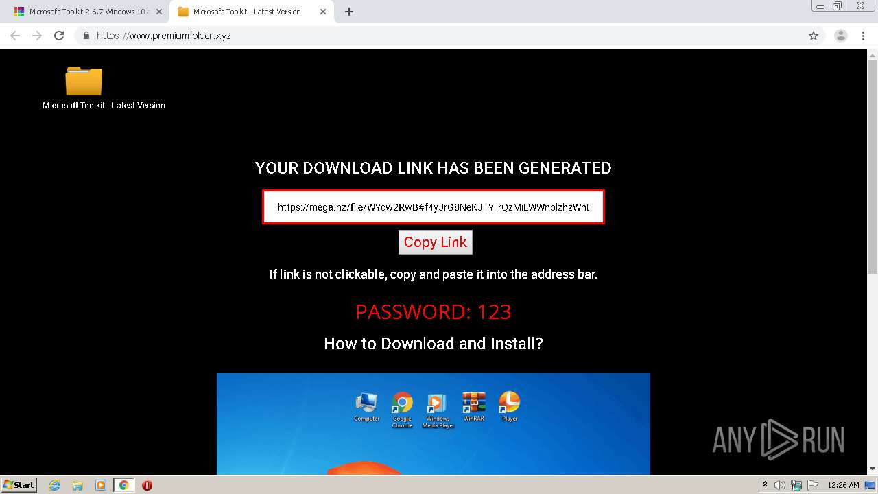
Task: View site security lock information
Action: [86, 36]
